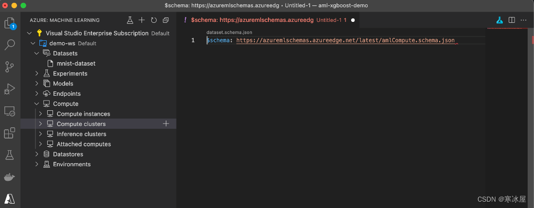Expand the Experiments chevron

point(37,73)
